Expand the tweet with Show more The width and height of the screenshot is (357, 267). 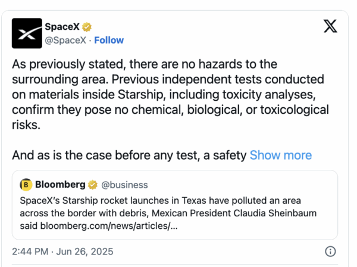coord(280,156)
